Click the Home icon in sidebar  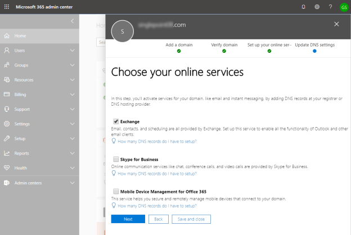7,36
